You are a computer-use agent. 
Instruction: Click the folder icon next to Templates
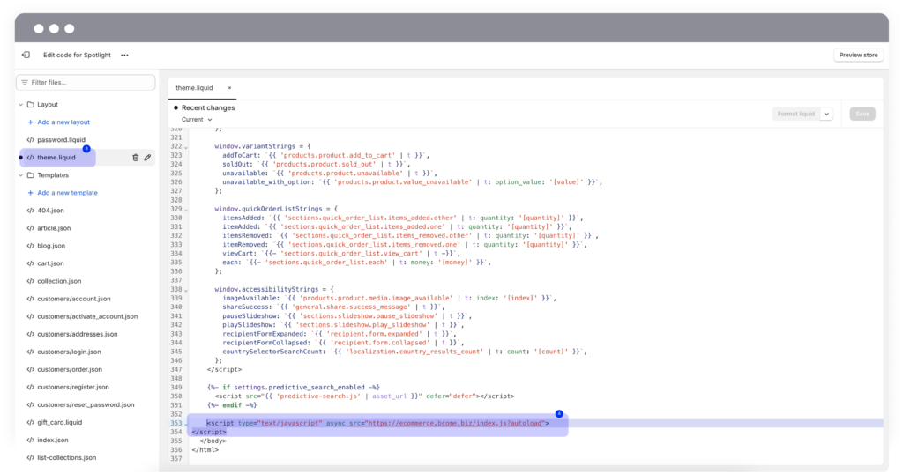31,175
